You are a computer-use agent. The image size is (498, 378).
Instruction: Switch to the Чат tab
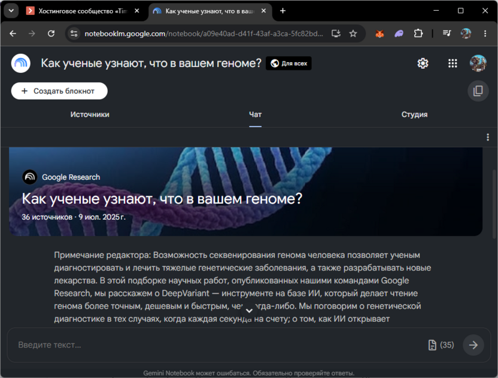pyautogui.click(x=256, y=115)
